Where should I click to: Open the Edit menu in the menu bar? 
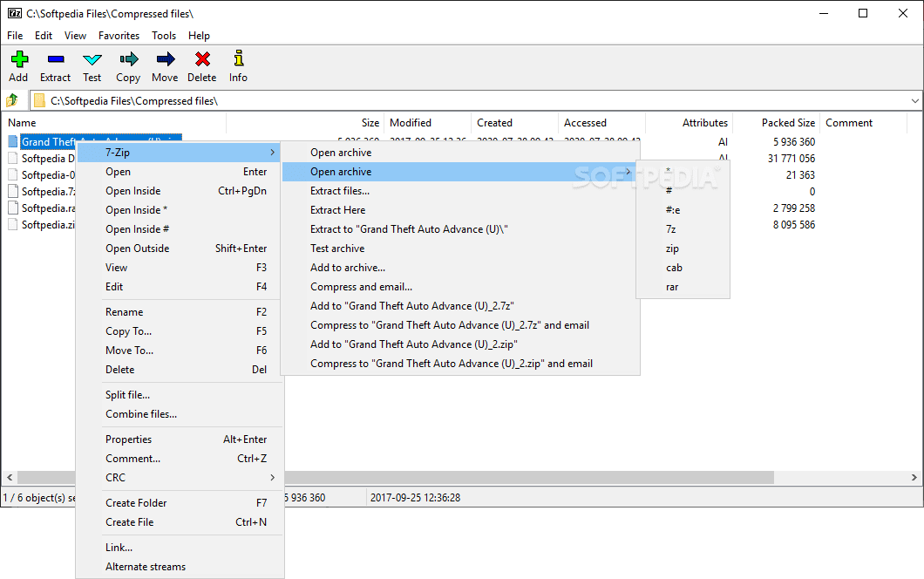coord(44,36)
